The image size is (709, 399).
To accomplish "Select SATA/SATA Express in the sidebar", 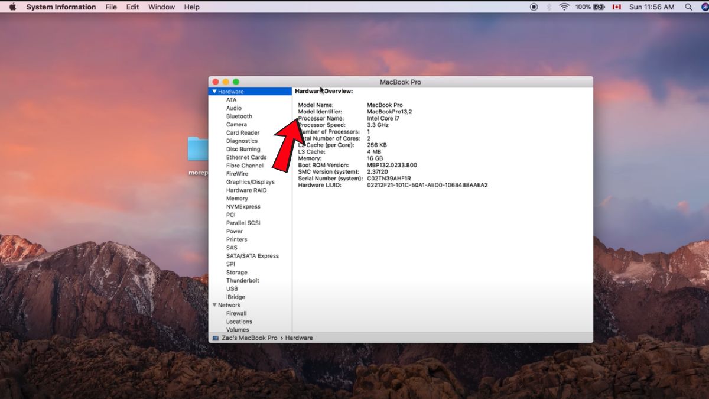I will [252, 256].
